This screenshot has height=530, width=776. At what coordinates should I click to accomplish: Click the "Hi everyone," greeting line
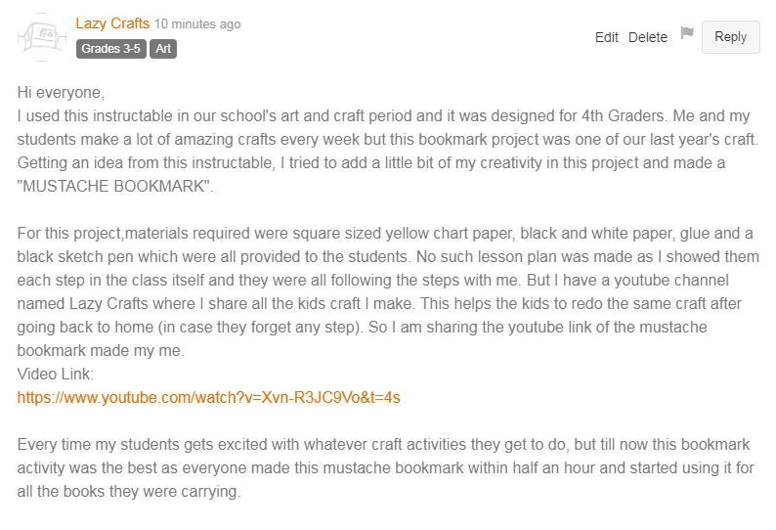61,93
